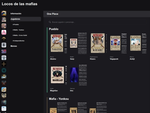Click the Garp character name

click(72, 59)
